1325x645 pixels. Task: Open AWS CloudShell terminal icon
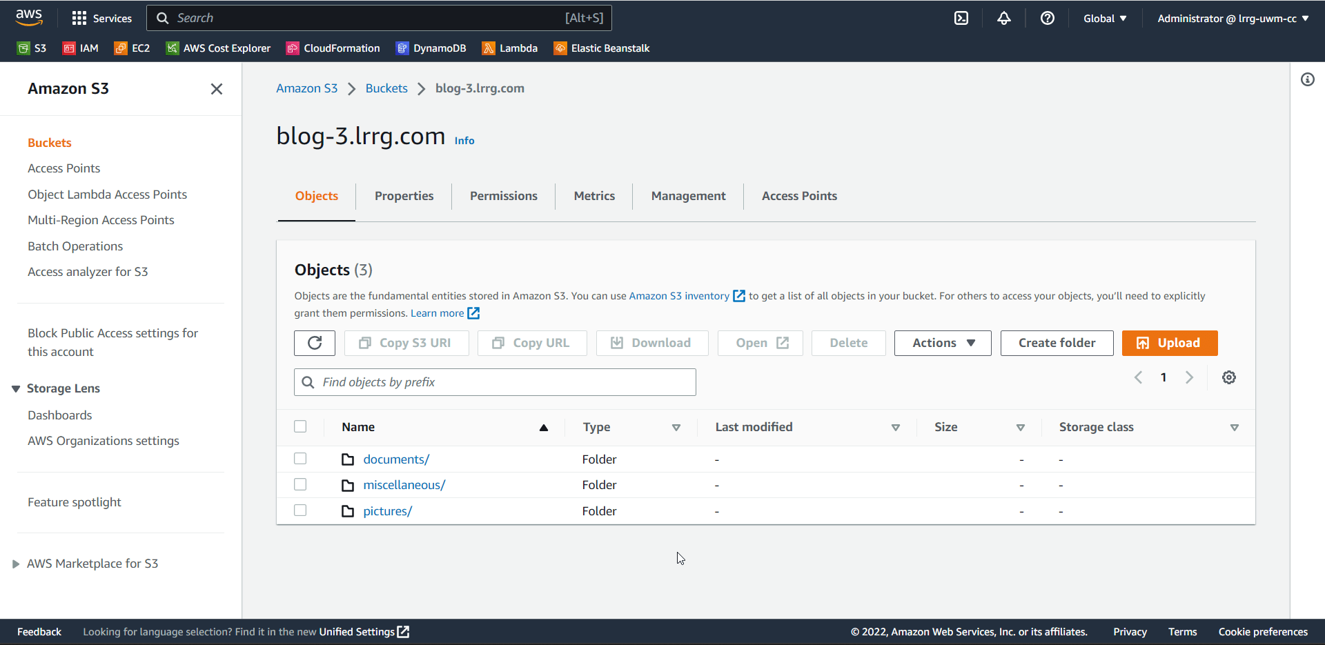[x=961, y=18]
